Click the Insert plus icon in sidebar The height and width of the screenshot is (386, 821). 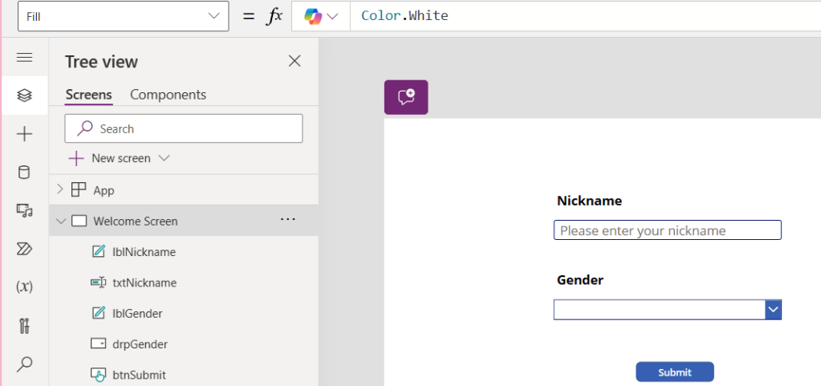click(24, 134)
